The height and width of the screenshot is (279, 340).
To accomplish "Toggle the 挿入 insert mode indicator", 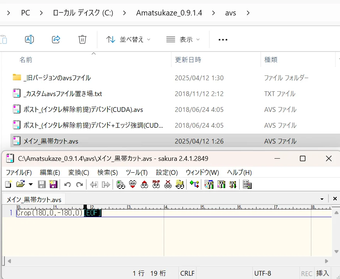I will pos(323,273).
